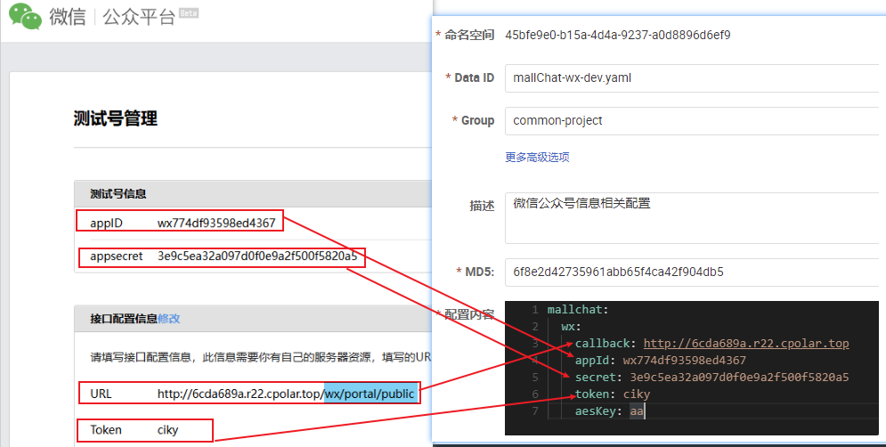Click the 请填写接口配置信息 instruction text
This screenshot has width=886, height=447.
(261, 357)
